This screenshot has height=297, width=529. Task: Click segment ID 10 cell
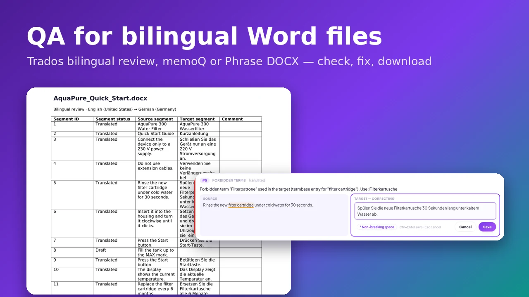tap(72, 274)
